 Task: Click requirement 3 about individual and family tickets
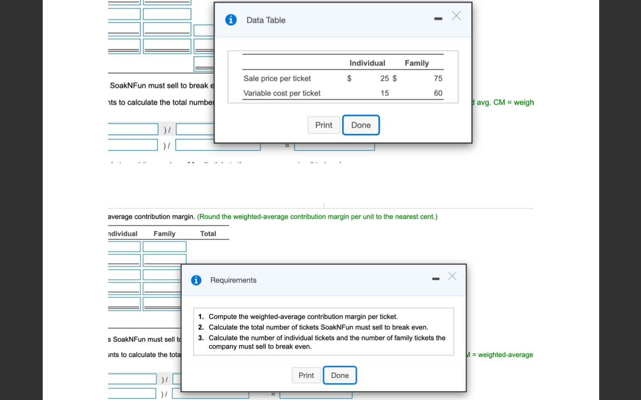pyautogui.click(x=327, y=342)
